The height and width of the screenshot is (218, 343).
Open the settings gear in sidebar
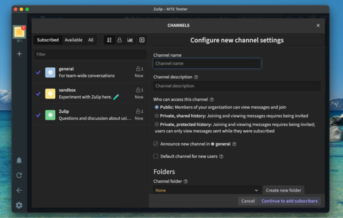(x=19, y=205)
